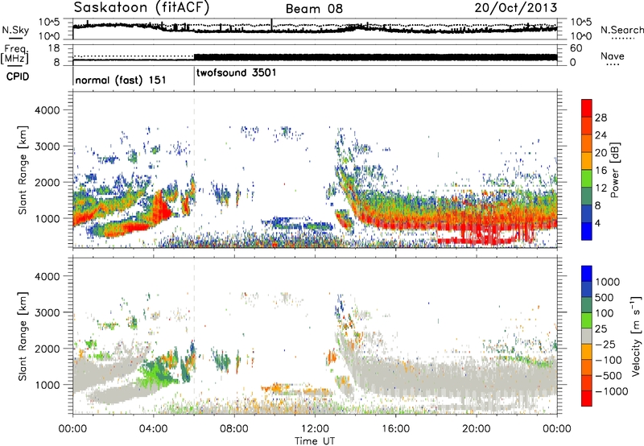The height and width of the screenshot is (446, 644).
Task: Click the dotted line sample under Nave
Action: click(613, 64)
